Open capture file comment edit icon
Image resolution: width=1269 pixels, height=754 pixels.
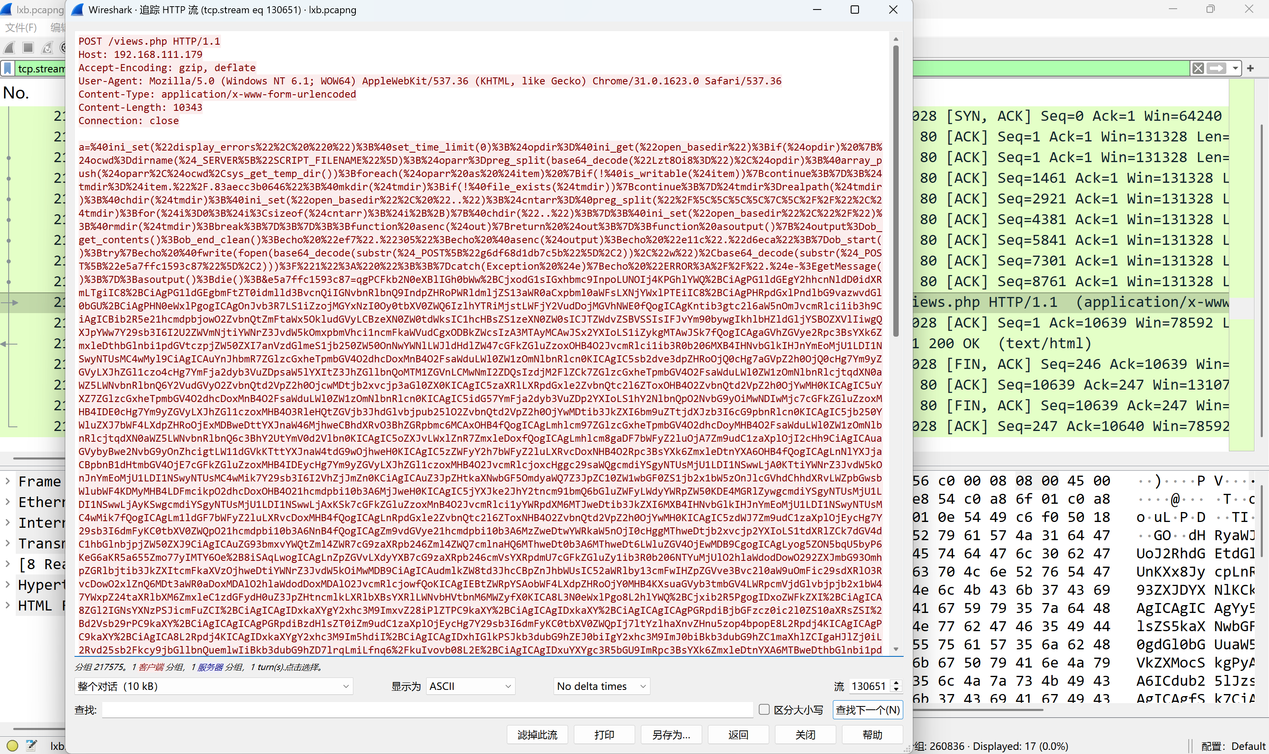[31, 745]
